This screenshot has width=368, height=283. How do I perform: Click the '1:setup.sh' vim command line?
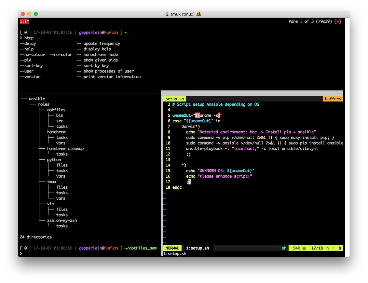(x=175, y=254)
